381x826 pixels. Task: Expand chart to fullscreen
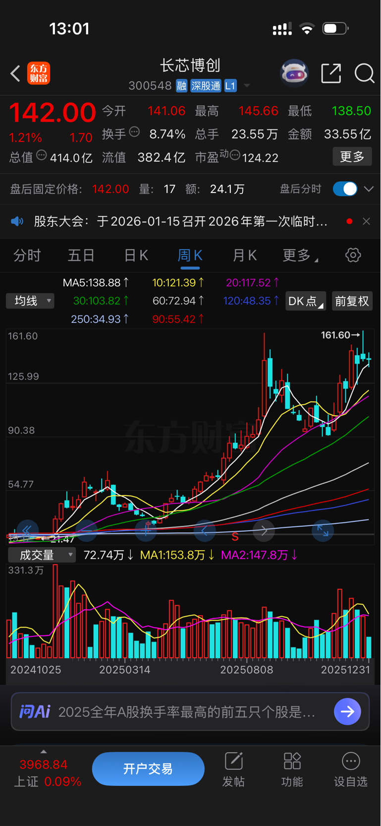[x=323, y=531]
